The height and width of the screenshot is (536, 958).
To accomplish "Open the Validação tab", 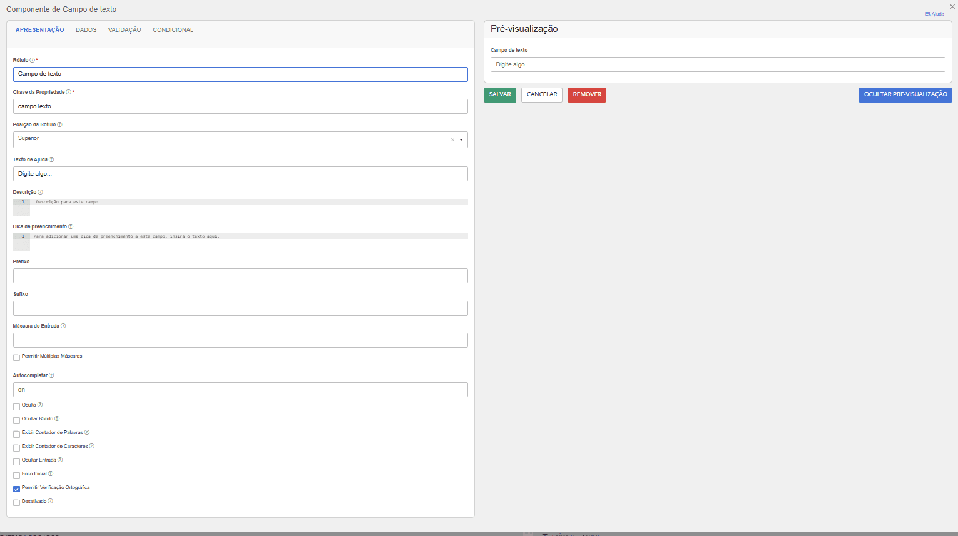I will click(125, 30).
